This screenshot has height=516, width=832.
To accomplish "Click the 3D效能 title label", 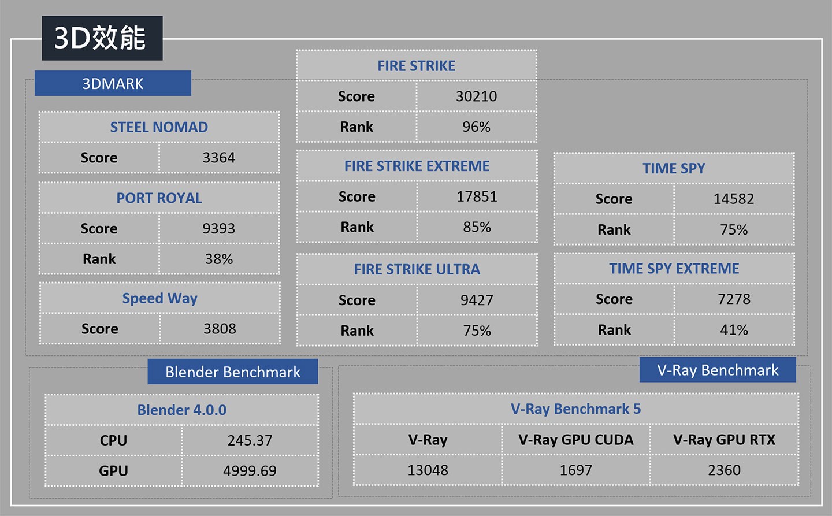I will coord(102,38).
